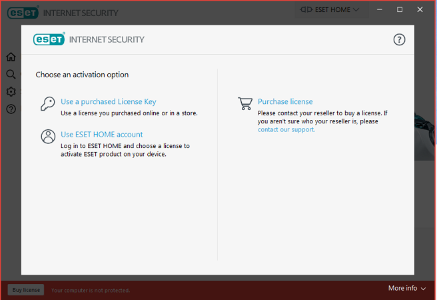Screen dimensions: 437x300
Task: Open the Setup gear icon in the sidebar
Action: [11, 91]
